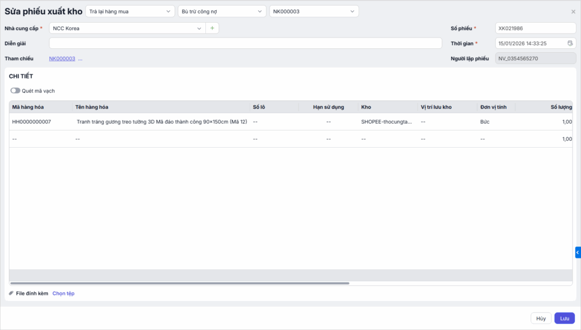Click the Tên hàng hóa column header

tap(161, 107)
